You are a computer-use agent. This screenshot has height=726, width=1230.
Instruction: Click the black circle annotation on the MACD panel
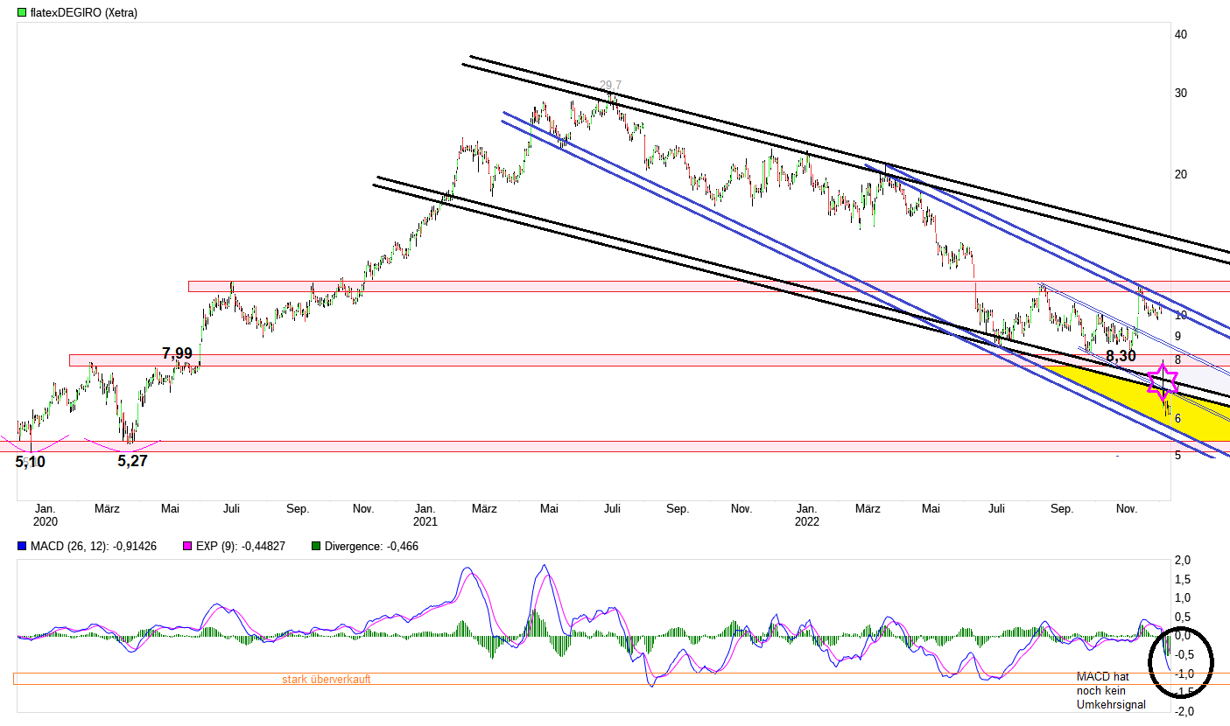tap(1181, 663)
